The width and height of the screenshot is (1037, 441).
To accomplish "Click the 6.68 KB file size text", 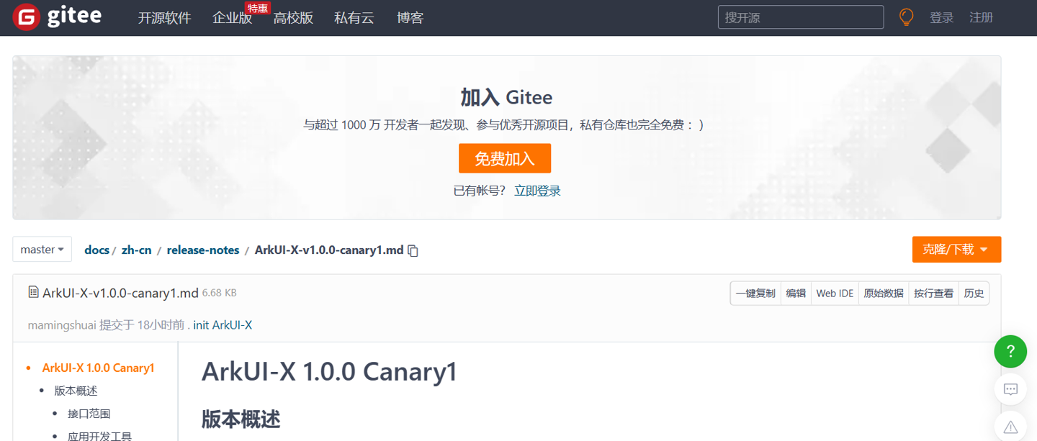I will (x=220, y=293).
